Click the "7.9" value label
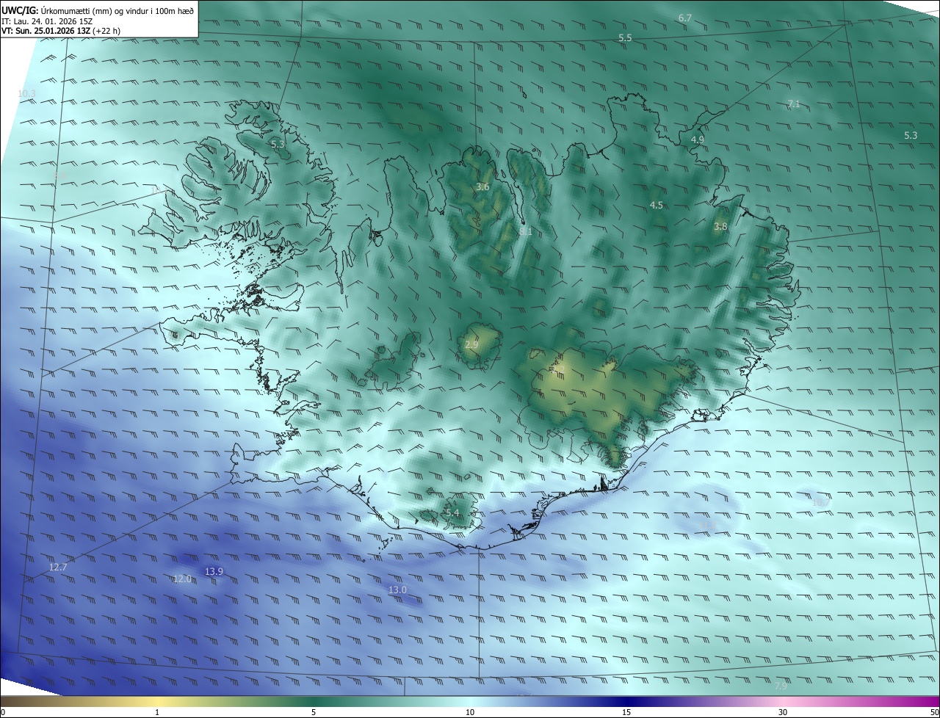Image resolution: width=940 pixels, height=718 pixels. click(x=781, y=686)
